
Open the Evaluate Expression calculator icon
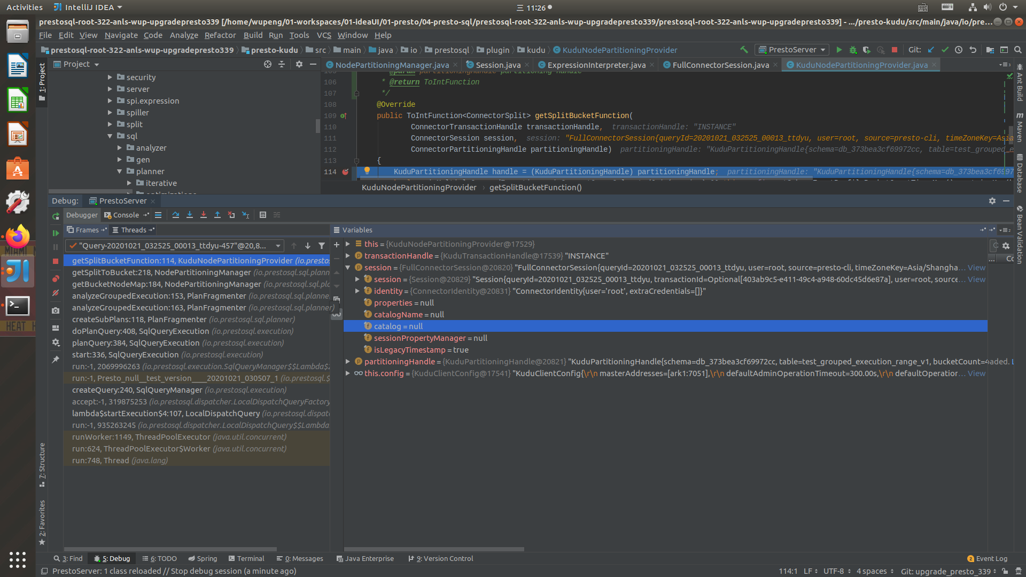[x=262, y=215]
